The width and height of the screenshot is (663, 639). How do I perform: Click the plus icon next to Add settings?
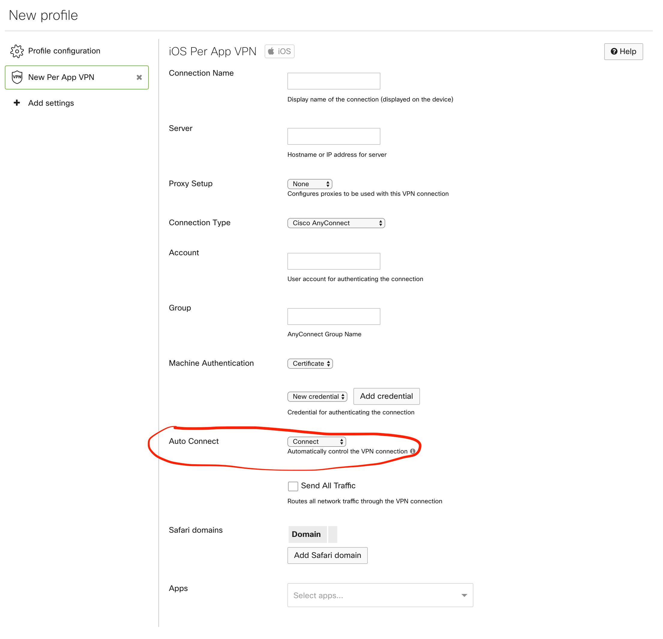pyautogui.click(x=17, y=103)
